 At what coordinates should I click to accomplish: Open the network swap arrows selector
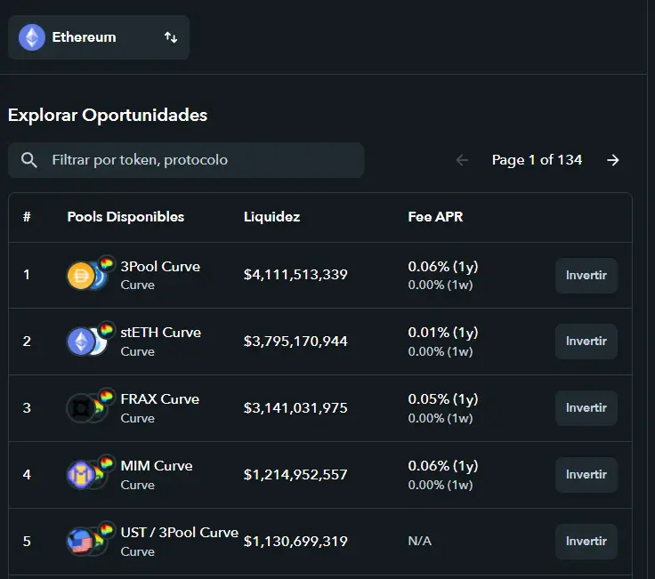click(x=171, y=37)
